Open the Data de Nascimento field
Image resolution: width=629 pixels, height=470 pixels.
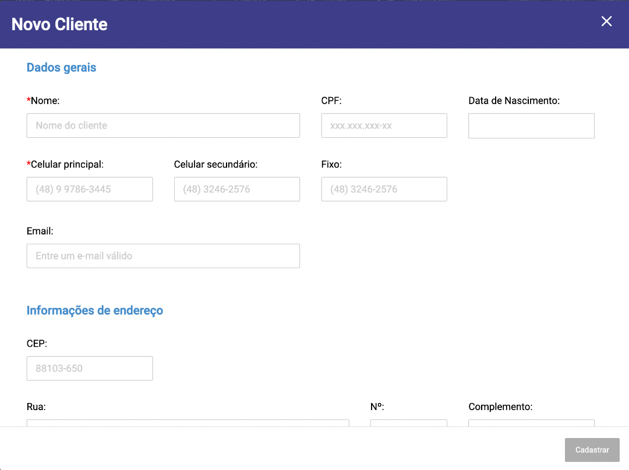pos(531,126)
